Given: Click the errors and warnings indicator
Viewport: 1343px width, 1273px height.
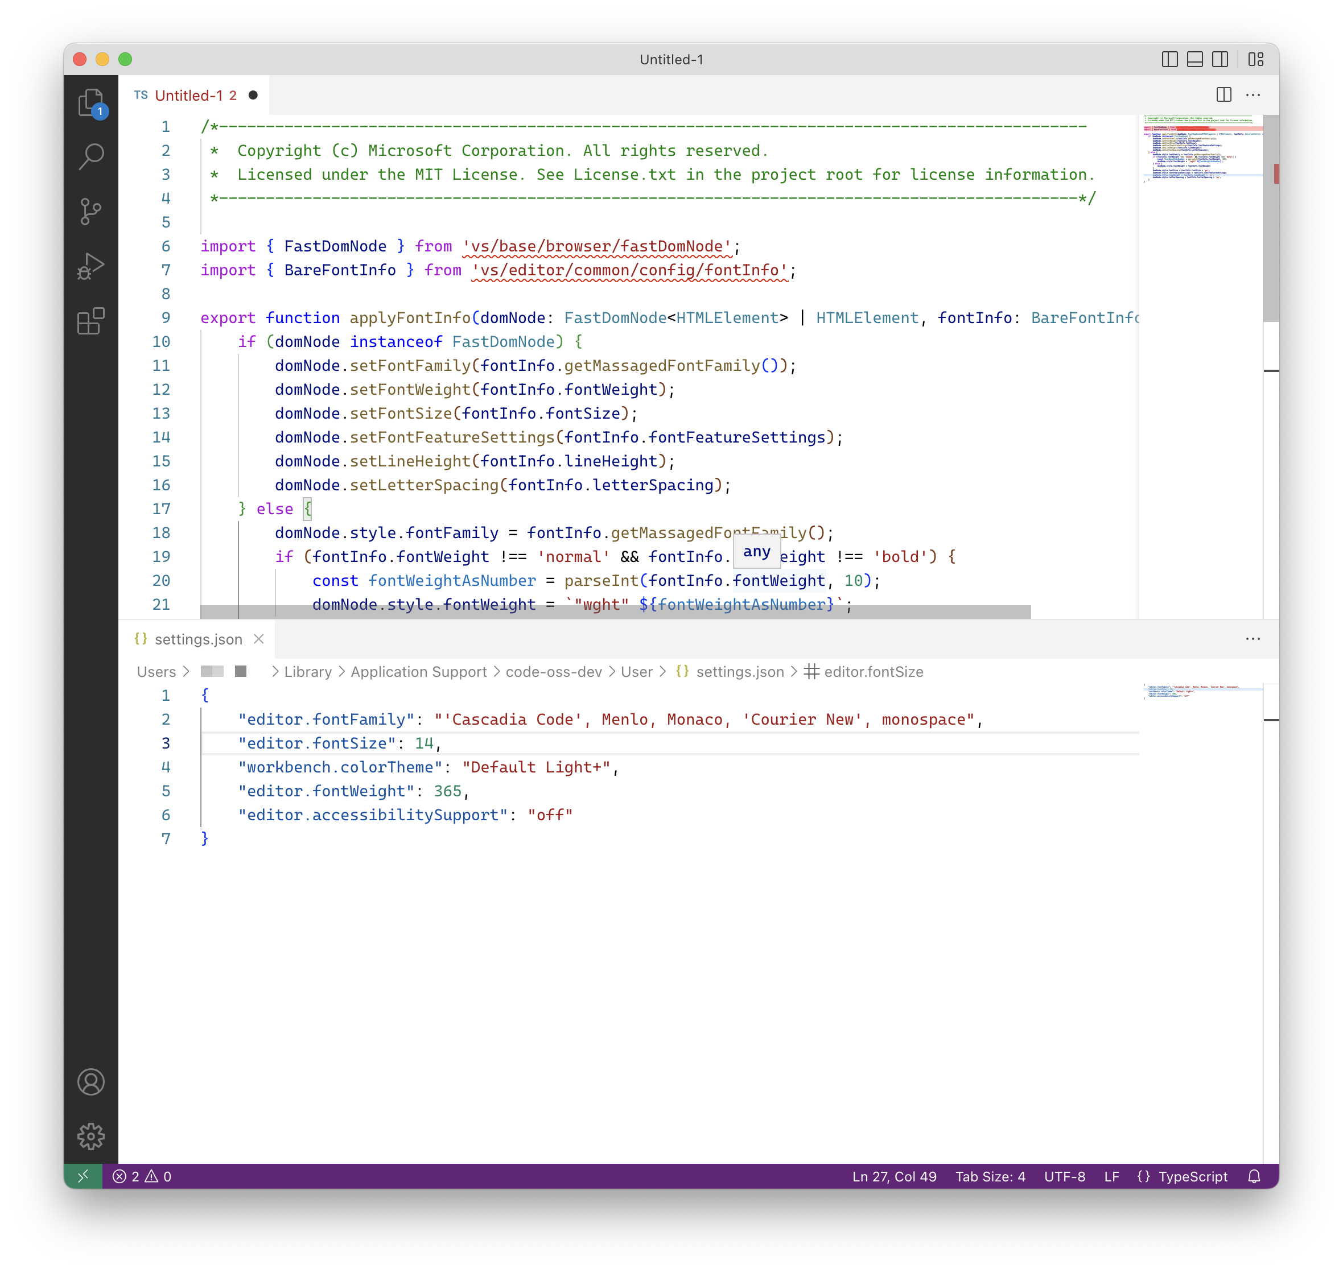Looking at the screenshot, I should (x=141, y=1177).
